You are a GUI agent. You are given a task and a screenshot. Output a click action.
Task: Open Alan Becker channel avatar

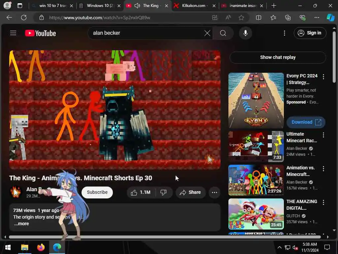tap(16, 192)
